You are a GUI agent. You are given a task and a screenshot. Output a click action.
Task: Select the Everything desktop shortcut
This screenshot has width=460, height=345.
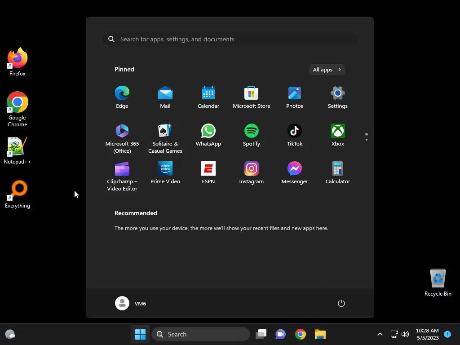click(x=18, y=194)
